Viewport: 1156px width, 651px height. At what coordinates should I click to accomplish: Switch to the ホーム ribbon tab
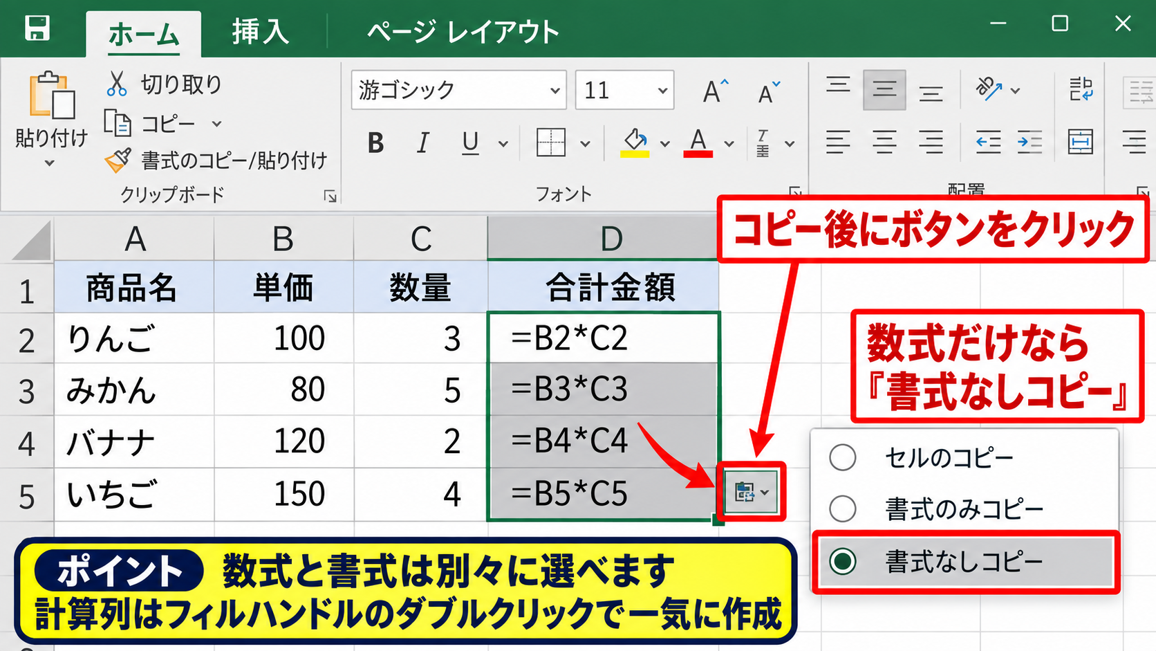144,34
